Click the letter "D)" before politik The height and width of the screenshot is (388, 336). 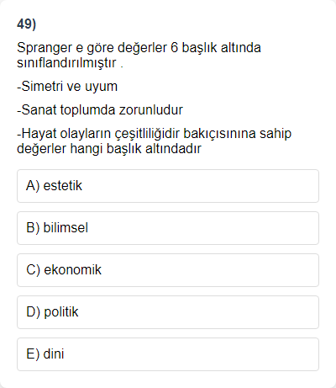pyautogui.click(x=34, y=312)
